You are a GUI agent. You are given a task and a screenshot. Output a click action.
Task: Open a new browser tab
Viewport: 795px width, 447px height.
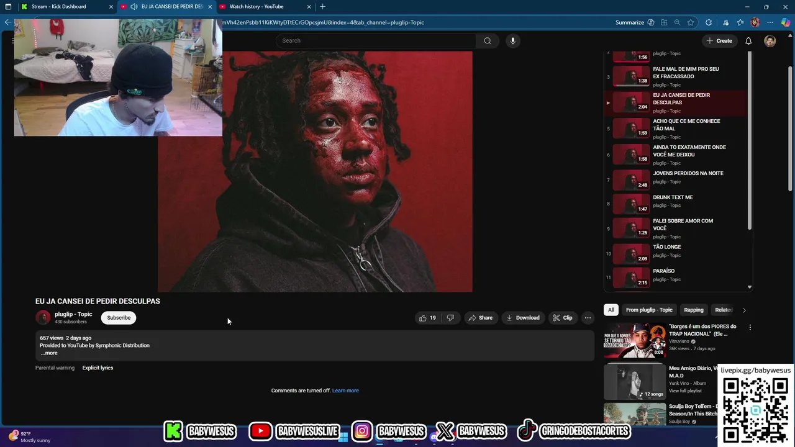pos(322,6)
